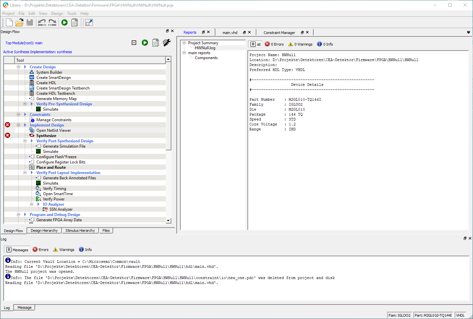Open the wrench-and-gear configure options icon
This screenshot has width=473, height=319.
point(167,43)
